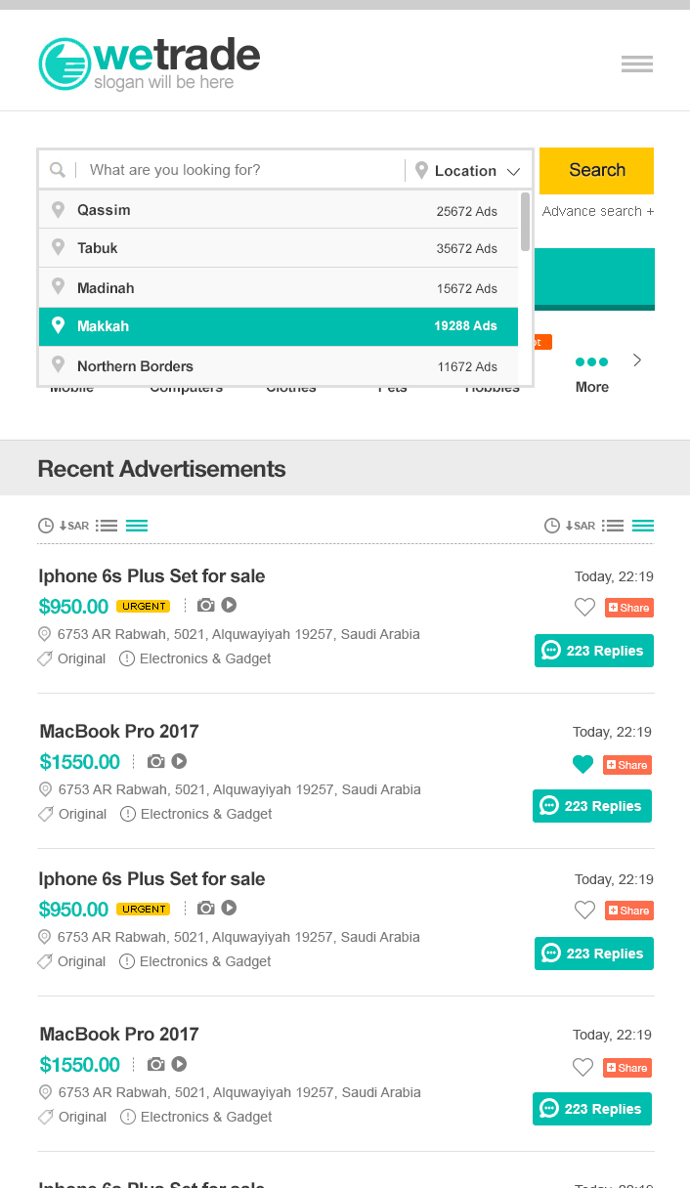Show next categories with right chevron
The width and height of the screenshot is (690, 1188).
637,361
